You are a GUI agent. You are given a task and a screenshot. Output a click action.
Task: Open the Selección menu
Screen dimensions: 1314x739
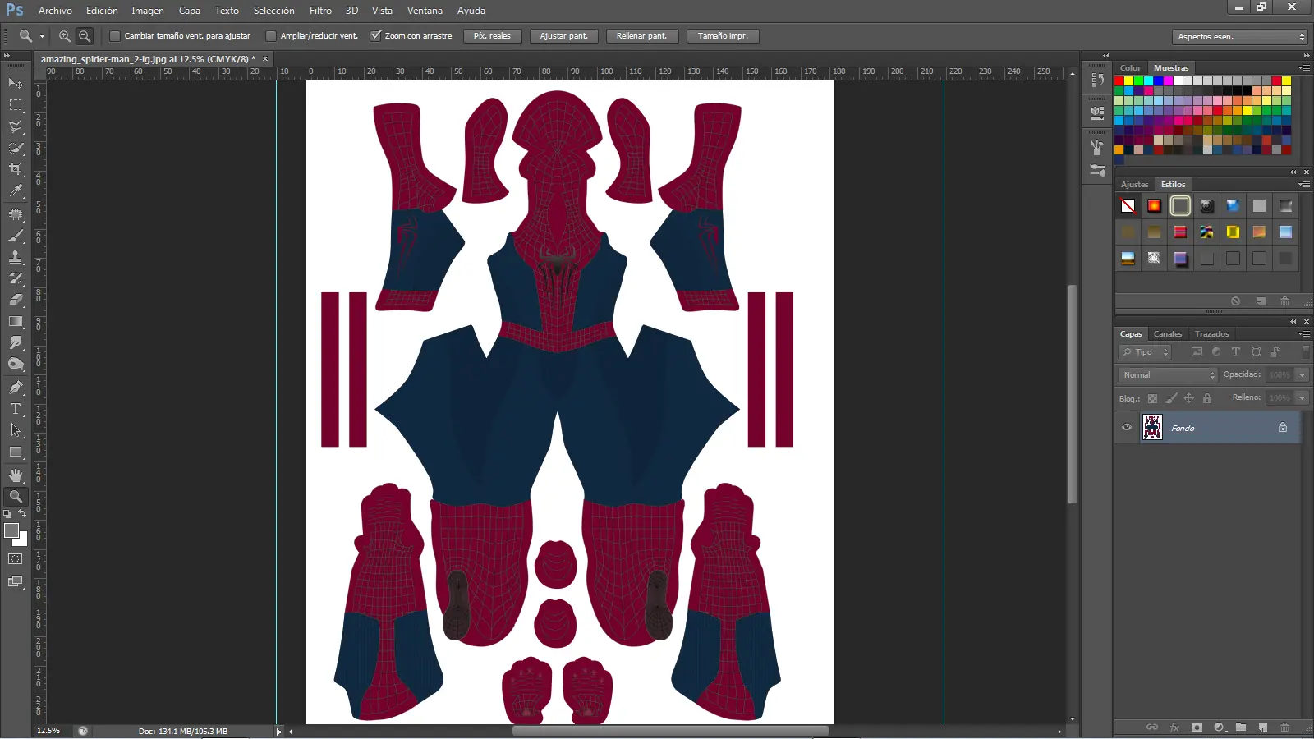coord(273,11)
